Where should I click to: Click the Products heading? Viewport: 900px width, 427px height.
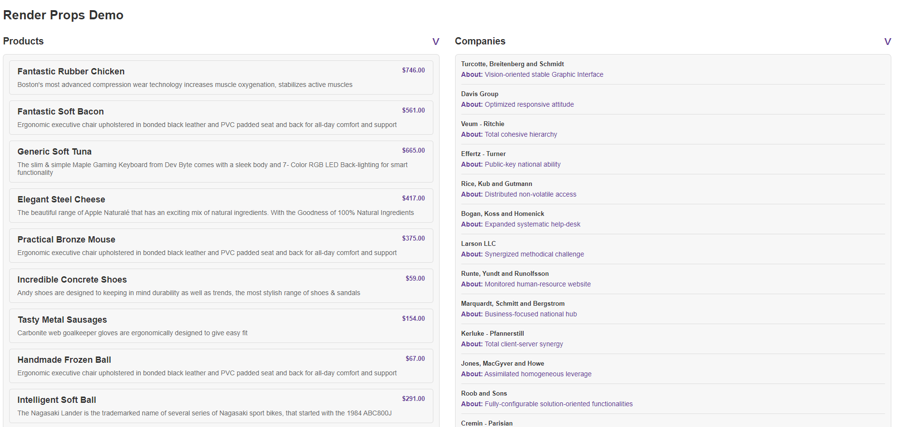(23, 41)
